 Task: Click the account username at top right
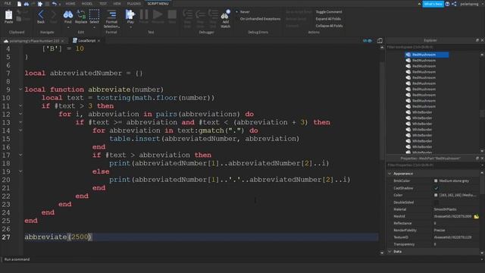tap(469, 4)
